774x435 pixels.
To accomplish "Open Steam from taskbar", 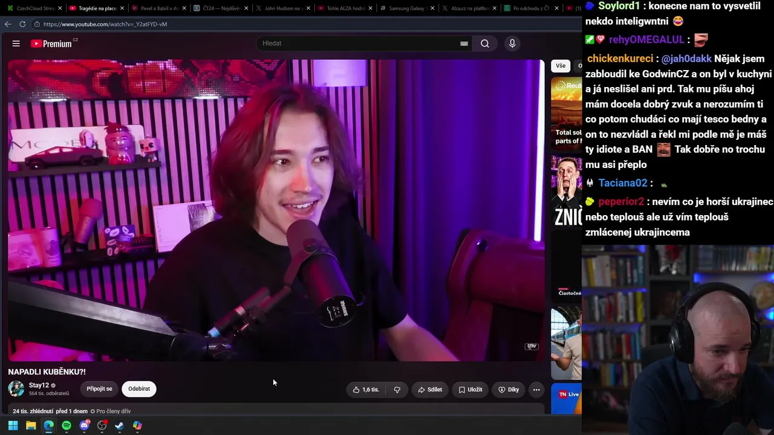I will coord(120,425).
